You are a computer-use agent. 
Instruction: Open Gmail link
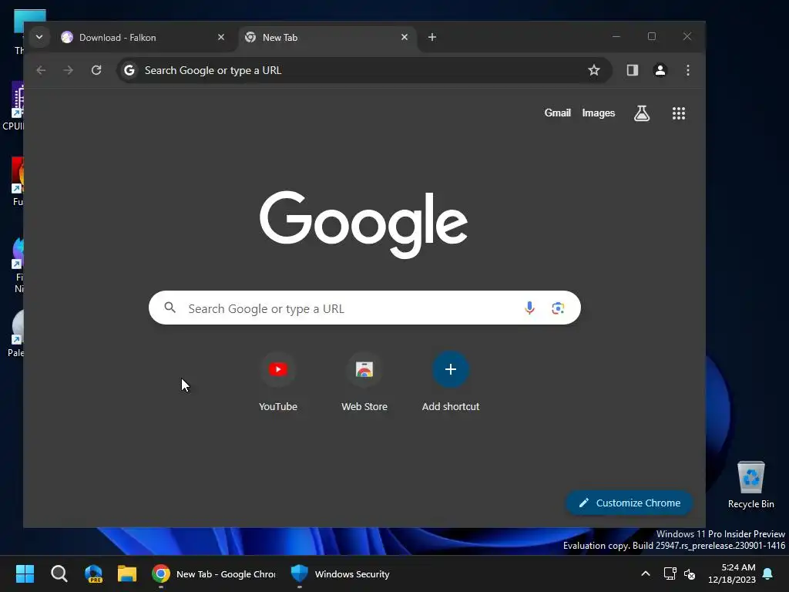pos(558,113)
